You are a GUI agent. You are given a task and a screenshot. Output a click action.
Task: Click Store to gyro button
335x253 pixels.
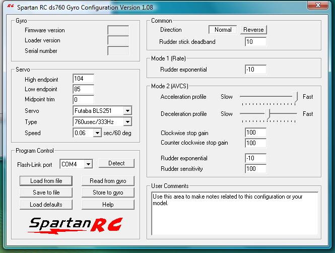pos(108,193)
